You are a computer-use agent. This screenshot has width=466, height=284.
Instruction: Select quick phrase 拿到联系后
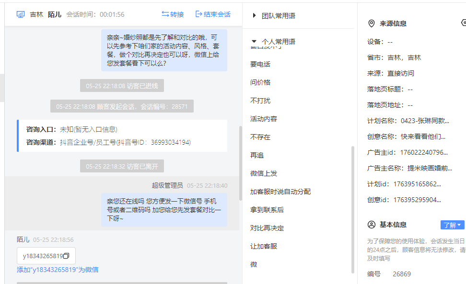pos(267,209)
